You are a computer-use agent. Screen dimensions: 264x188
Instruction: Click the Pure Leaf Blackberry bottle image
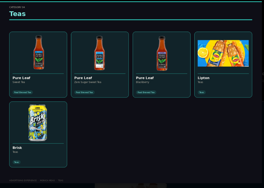click(162, 53)
